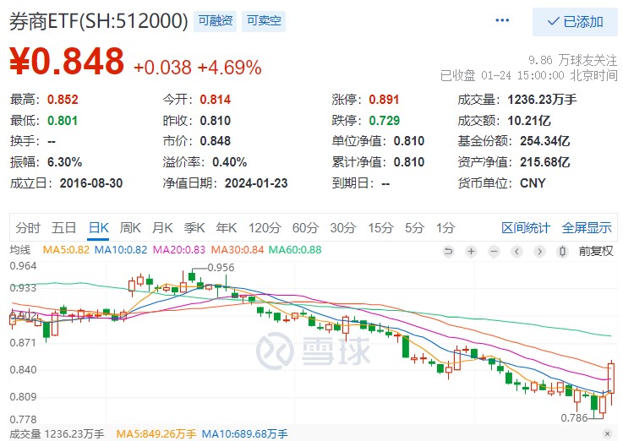Select the 年K chart tab

[x=226, y=228]
